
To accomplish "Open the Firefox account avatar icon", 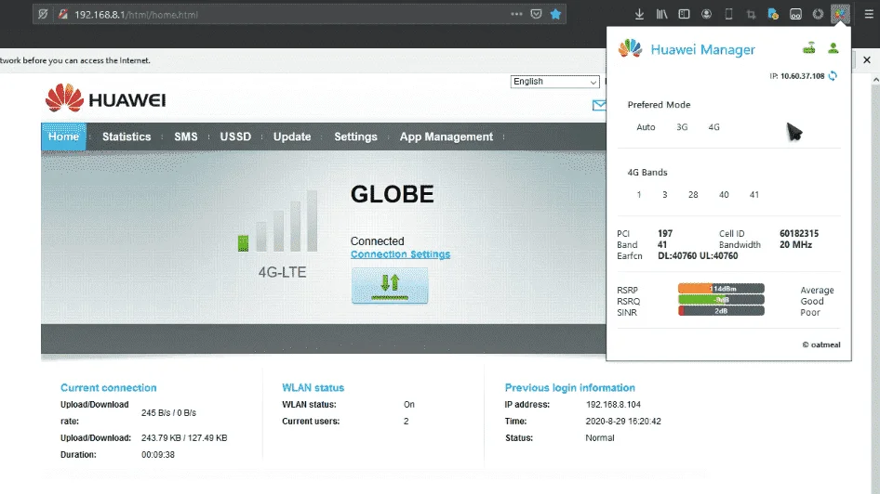I will point(707,15).
